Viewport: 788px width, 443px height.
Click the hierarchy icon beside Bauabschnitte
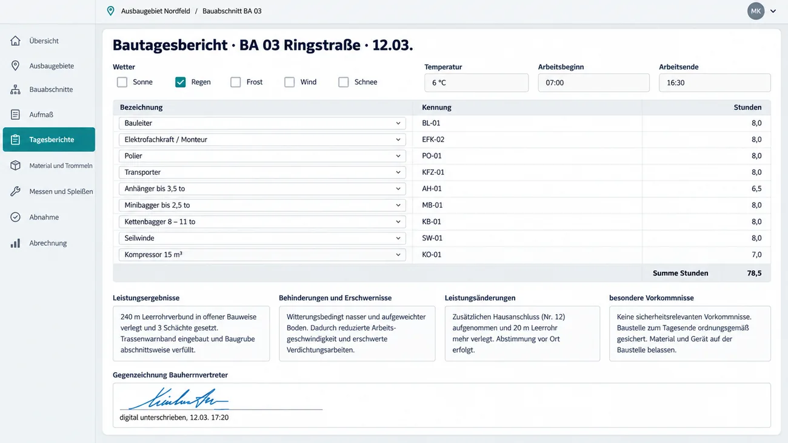coord(16,90)
